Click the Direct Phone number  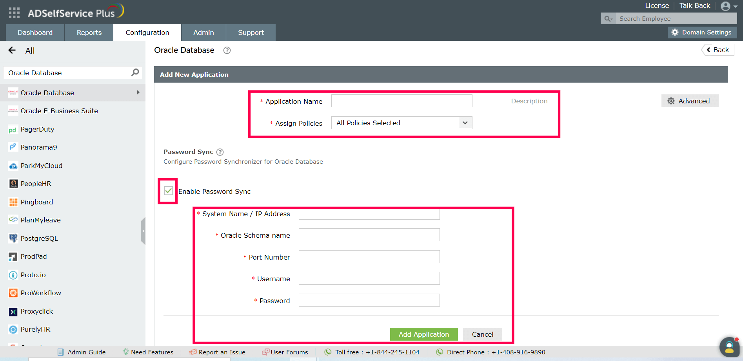(x=518, y=352)
